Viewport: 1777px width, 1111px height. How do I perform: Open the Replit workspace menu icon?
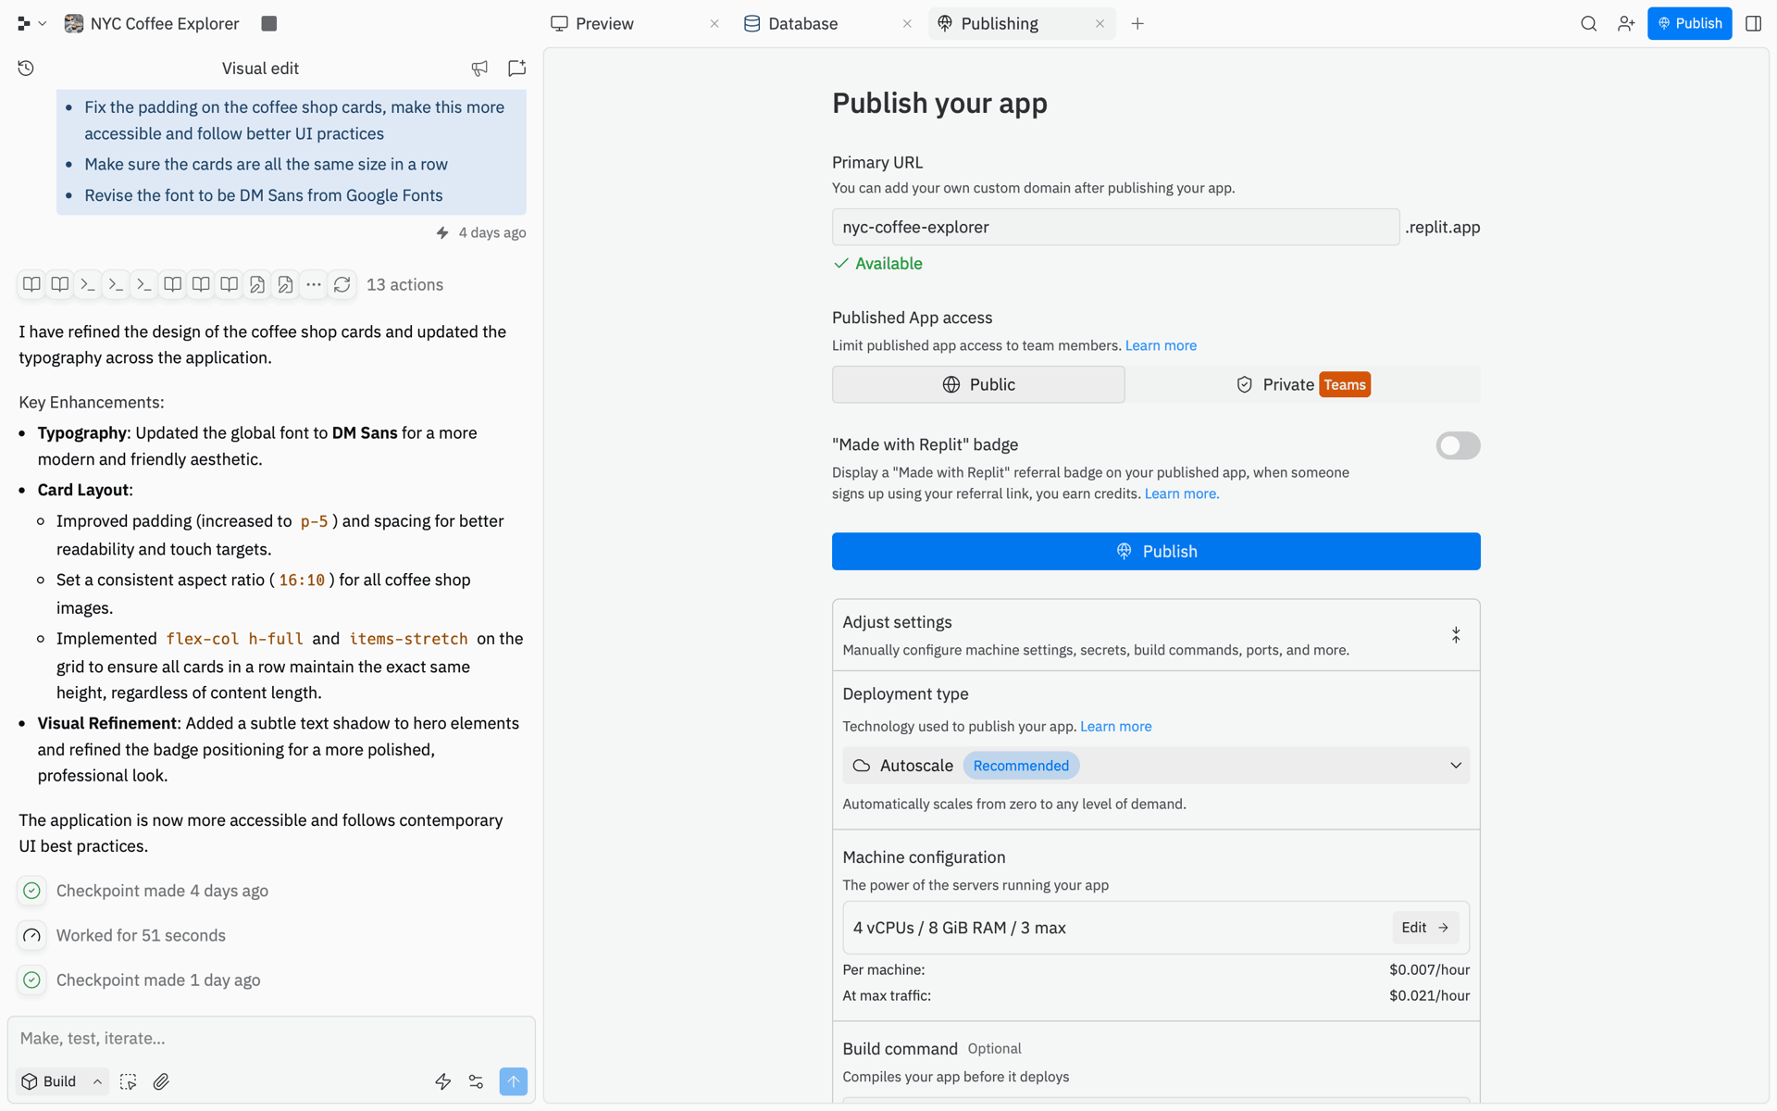click(x=23, y=24)
